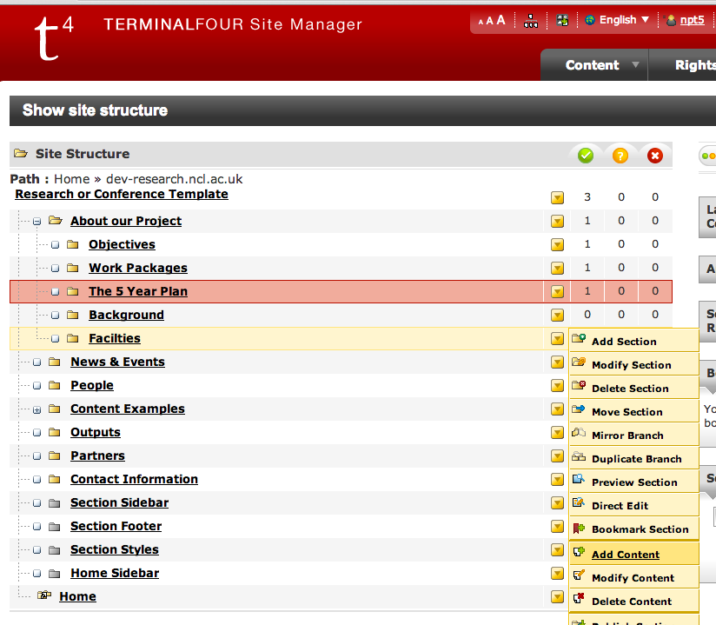Click the largest text size A icon
The width and height of the screenshot is (716, 625).
(501, 20)
